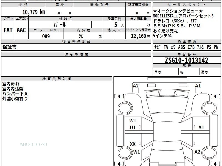222x166 pixels.
Task: Click the XX mark on the car diagram
Action: (133, 144)
